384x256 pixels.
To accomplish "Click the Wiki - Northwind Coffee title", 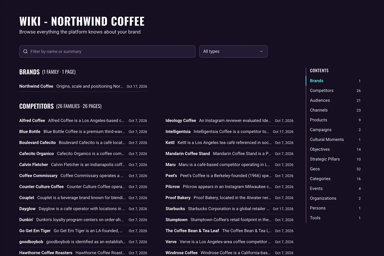I will [x=82, y=21].
